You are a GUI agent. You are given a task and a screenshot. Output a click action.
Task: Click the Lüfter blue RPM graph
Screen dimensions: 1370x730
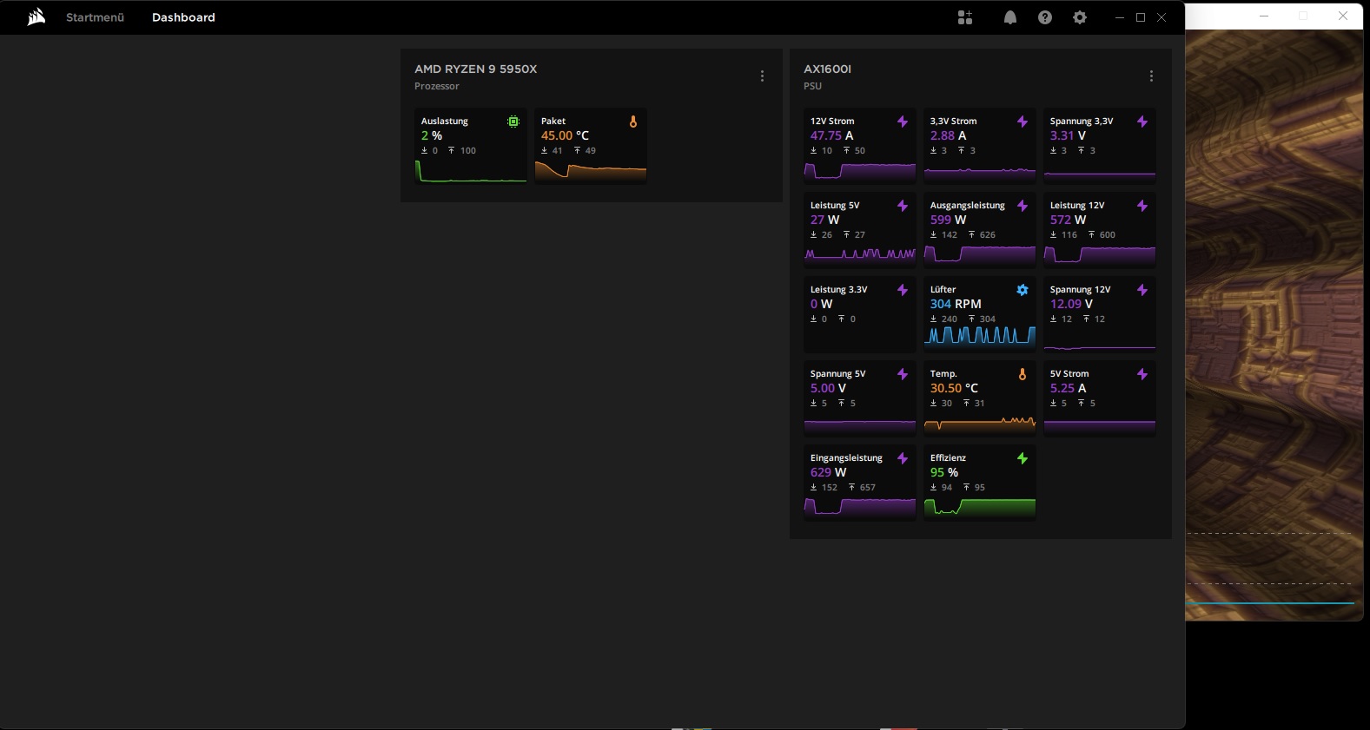pyautogui.click(x=980, y=336)
